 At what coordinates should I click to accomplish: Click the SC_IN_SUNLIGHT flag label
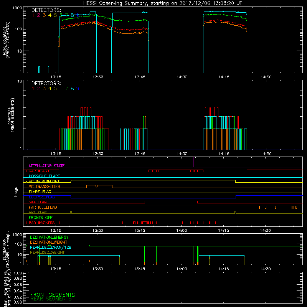click(x=44, y=181)
